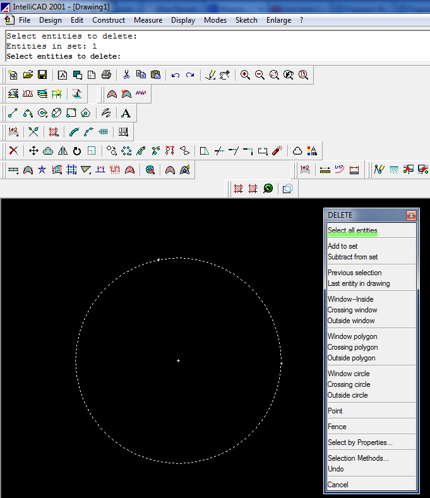Open the Design menu
Image resolution: width=430 pixels, height=498 pixels.
pyautogui.click(x=51, y=20)
